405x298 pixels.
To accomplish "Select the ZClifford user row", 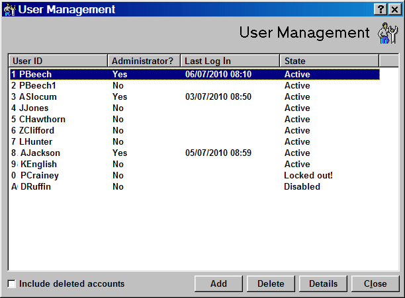I will click(195, 130).
